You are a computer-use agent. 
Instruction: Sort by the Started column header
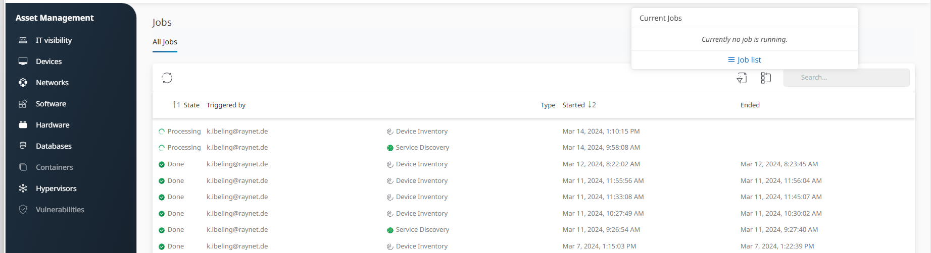[x=573, y=105]
